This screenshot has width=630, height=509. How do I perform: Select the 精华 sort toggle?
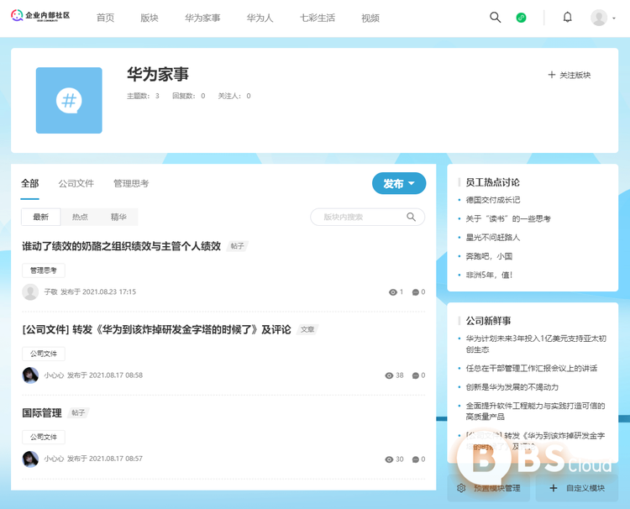click(x=118, y=217)
